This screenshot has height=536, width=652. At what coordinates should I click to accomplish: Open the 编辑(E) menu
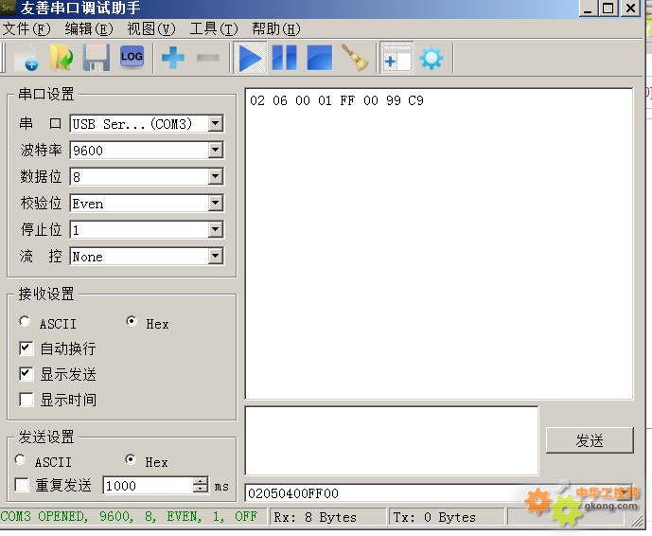tap(89, 28)
